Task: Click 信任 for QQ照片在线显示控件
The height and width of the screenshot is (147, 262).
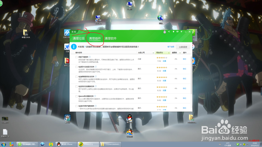Action: pos(184,69)
